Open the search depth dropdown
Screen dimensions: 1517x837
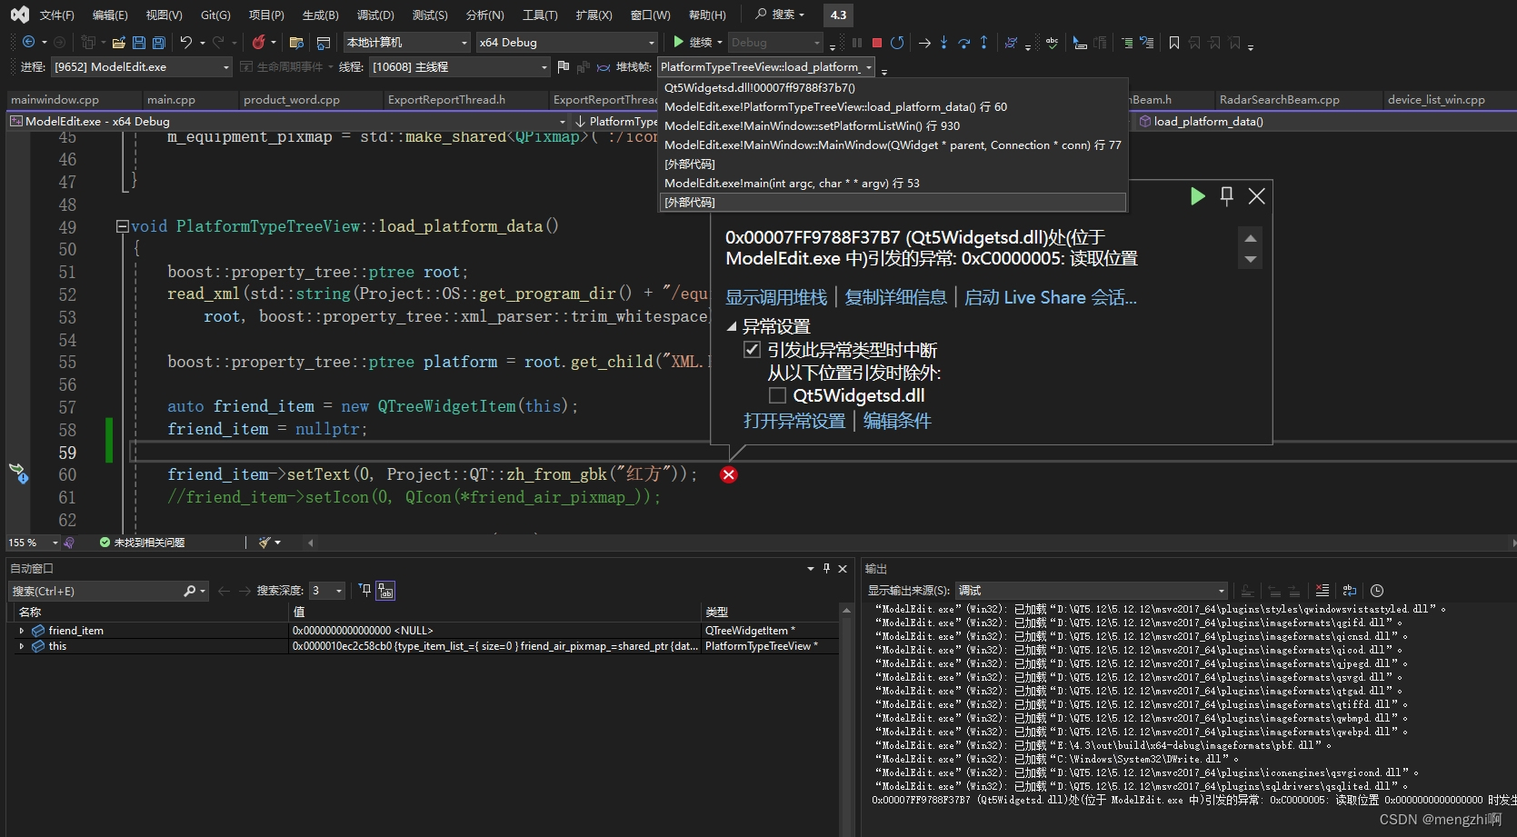(x=327, y=591)
